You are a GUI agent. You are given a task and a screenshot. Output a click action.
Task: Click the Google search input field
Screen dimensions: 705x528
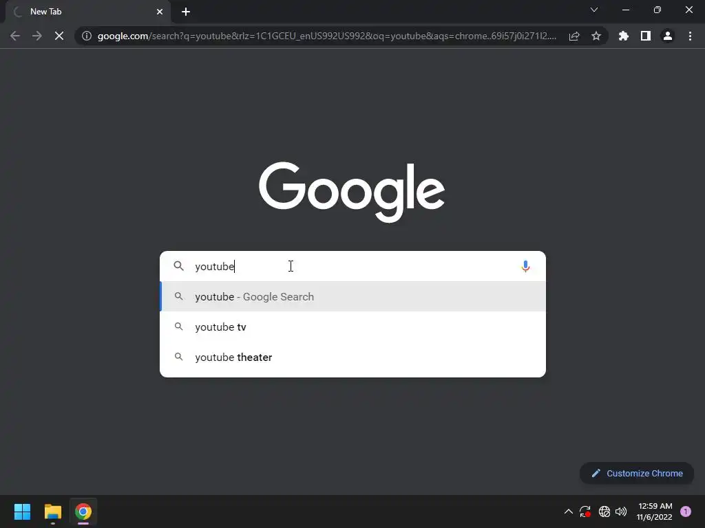pos(352,266)
